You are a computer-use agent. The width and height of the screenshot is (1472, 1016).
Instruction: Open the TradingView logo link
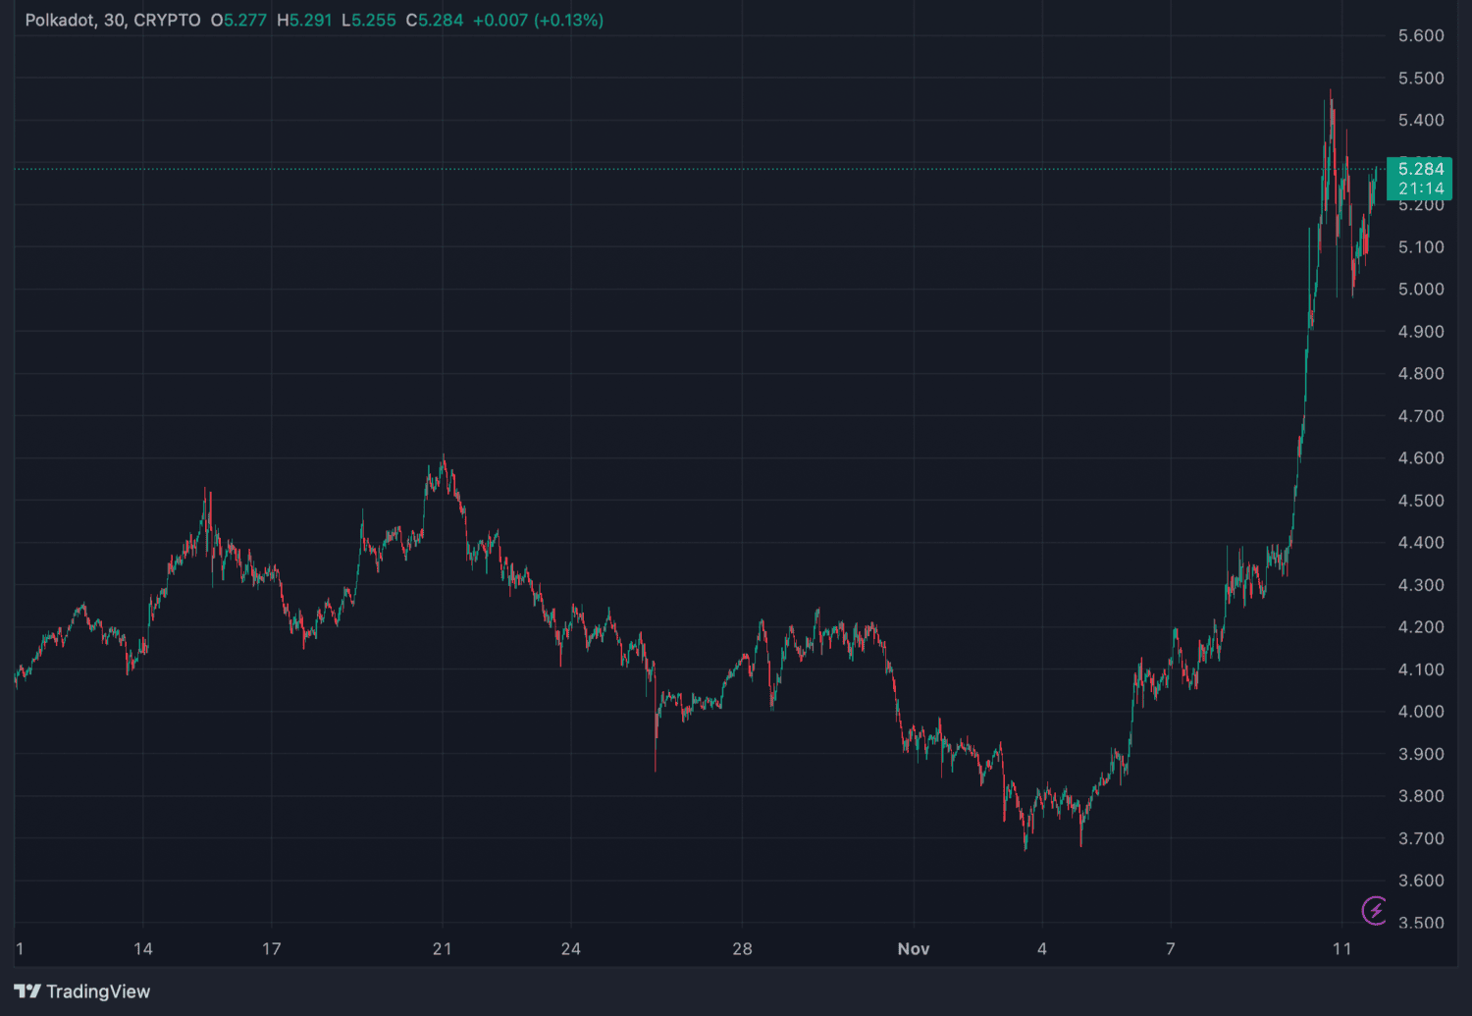(x=82, y=991)
